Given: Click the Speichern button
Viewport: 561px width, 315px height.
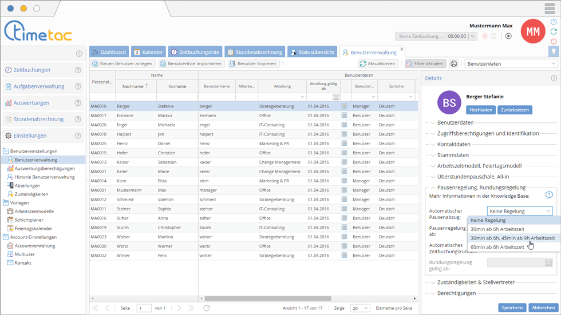Looking at the screenshot, I should pos(512,308).
